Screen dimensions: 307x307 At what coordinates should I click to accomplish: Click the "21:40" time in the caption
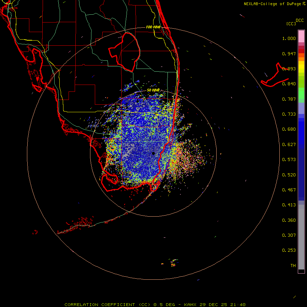click(238, 305)
